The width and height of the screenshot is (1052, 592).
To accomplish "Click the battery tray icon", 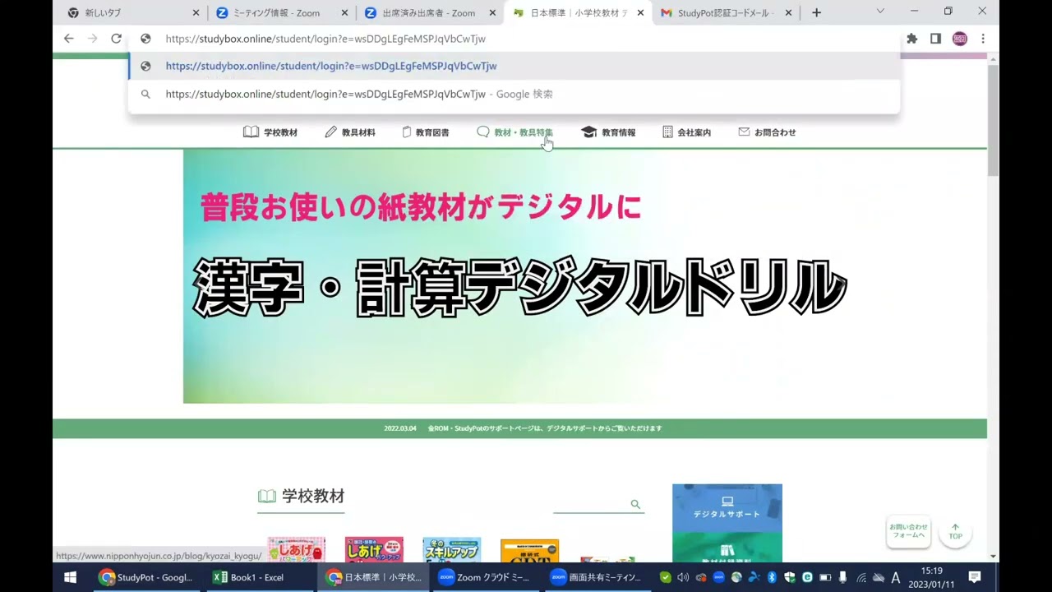I will [x=825, y=577].
